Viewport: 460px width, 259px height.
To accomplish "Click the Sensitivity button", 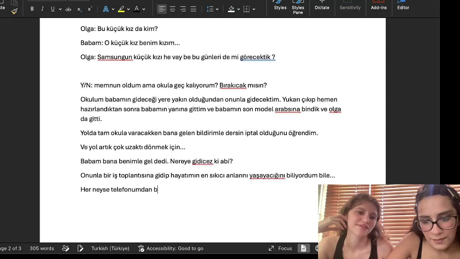I will point(350,6).
